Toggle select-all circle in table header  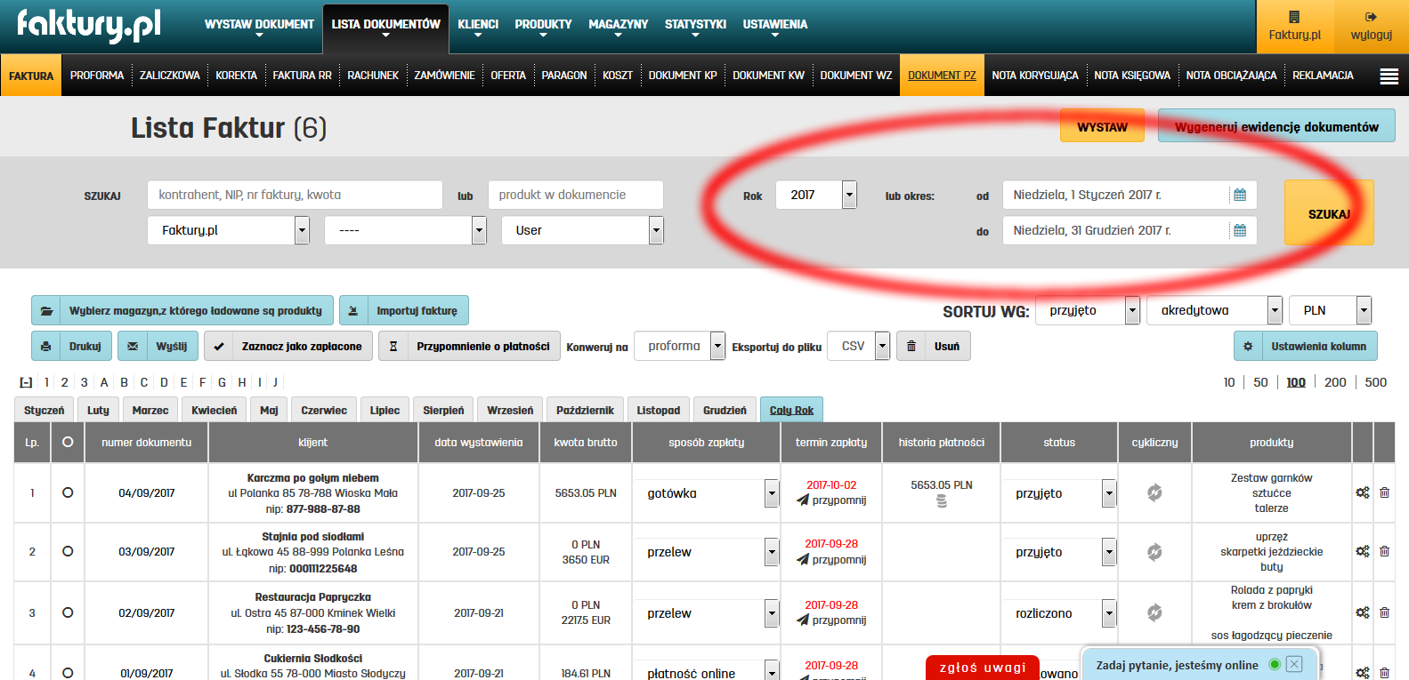tap(68, 442)
